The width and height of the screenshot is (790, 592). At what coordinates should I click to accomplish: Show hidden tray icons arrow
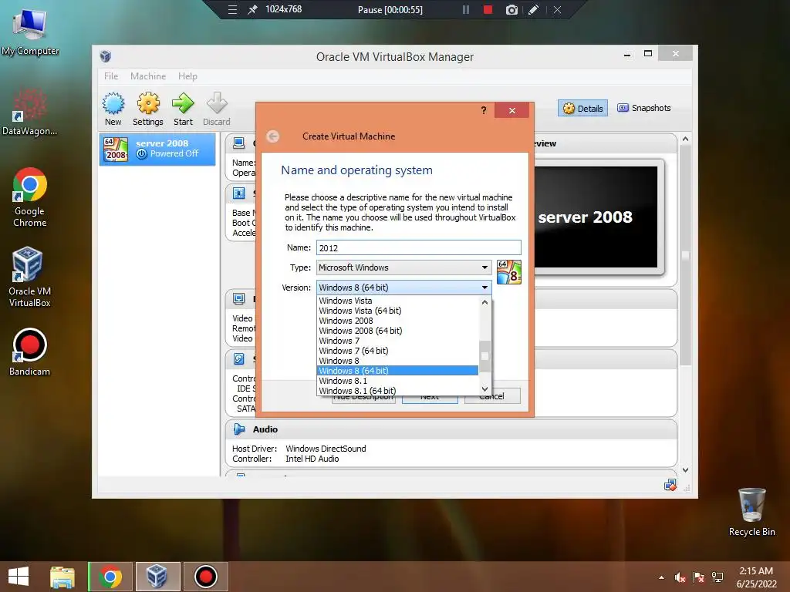pyautogui.click(x=661, y=577)
